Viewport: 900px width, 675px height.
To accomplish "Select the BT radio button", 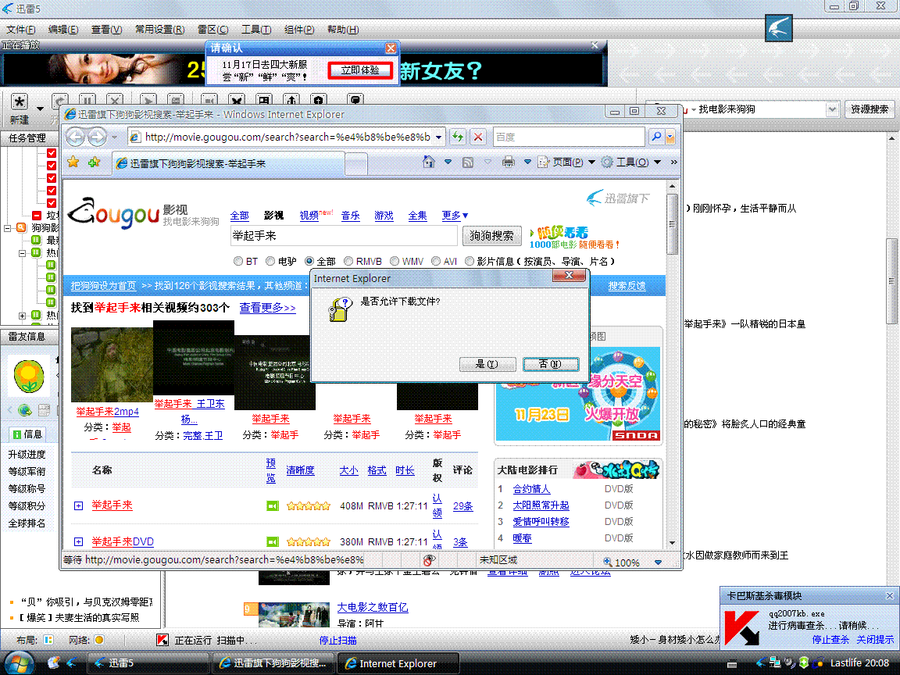I will 238,262.
